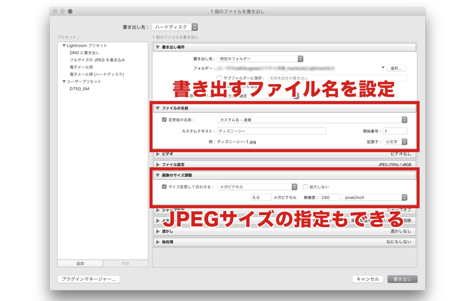Screen dimensions: 475x301
Task: Collapse the ファイルの名前 section
Action: 158,108
